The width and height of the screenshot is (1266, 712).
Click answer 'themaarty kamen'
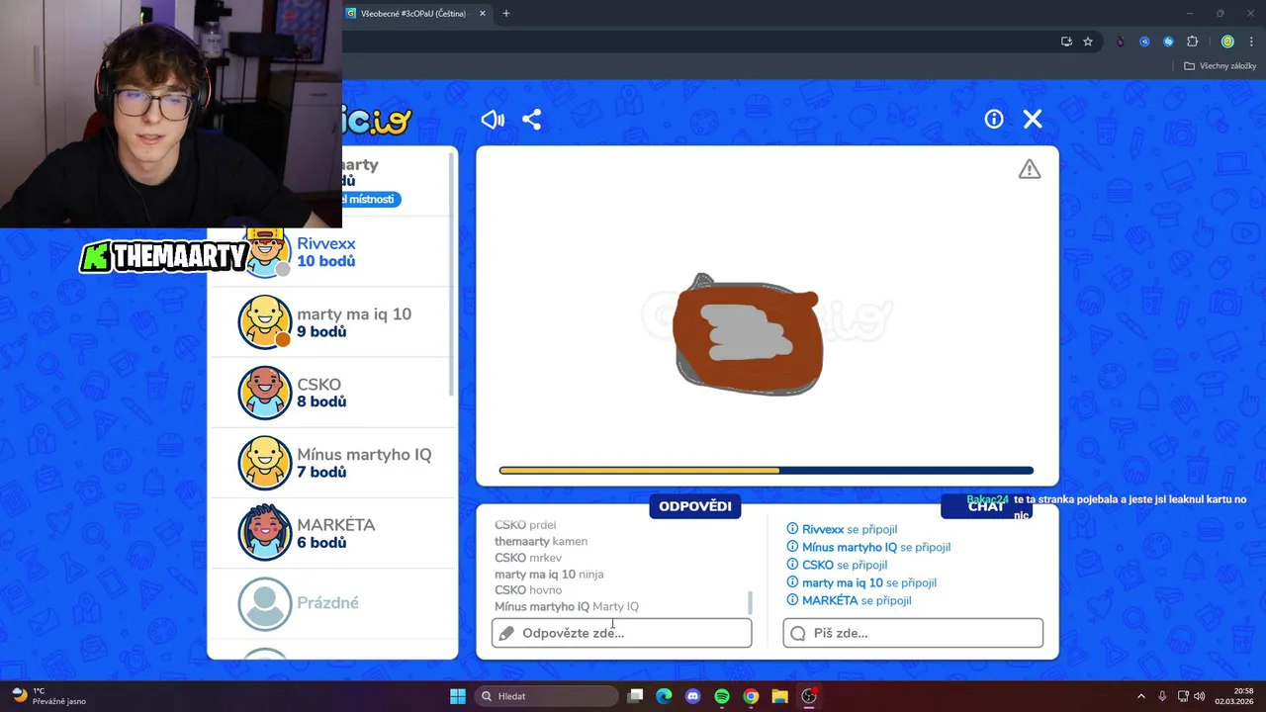click(x=541, y=541)
